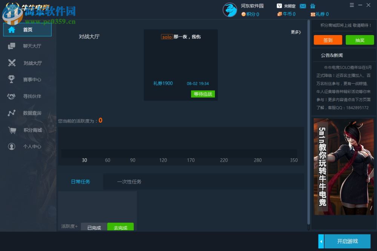Viewport: 377px width, 251px height.
Task: Click activity milestone 30 on progress bar
Action: click(x=84, y=160)
